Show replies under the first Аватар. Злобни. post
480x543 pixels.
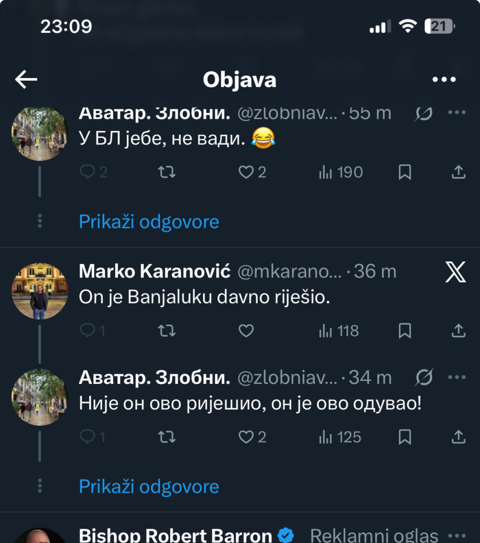pos(149,221)
